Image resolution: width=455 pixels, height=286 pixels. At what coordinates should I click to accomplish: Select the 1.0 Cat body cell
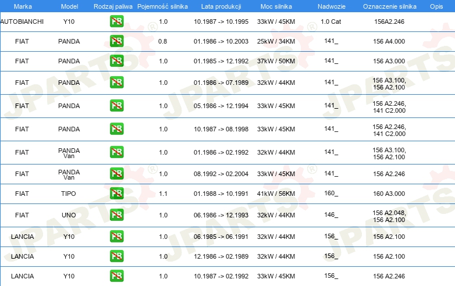coord(331,22)
